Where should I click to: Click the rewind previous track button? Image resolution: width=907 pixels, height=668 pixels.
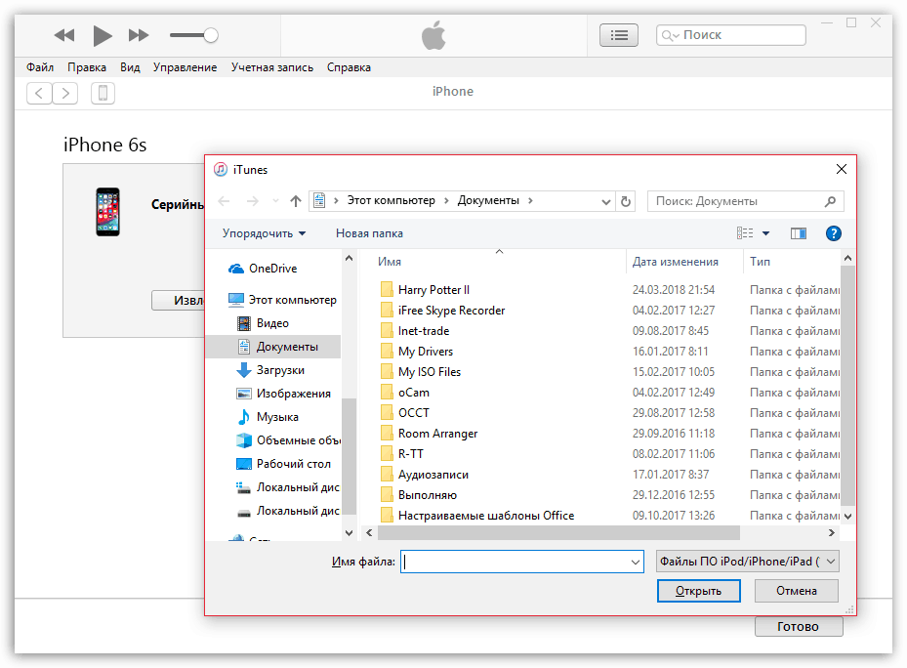(64, 35)
